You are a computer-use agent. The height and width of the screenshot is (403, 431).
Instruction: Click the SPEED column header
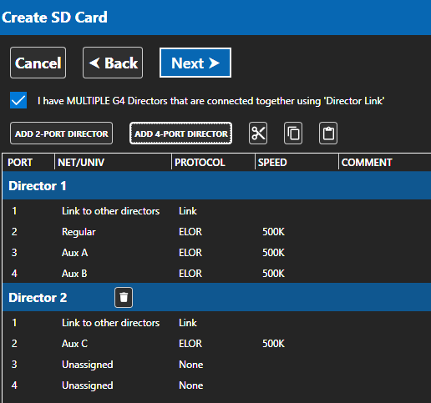272,163
